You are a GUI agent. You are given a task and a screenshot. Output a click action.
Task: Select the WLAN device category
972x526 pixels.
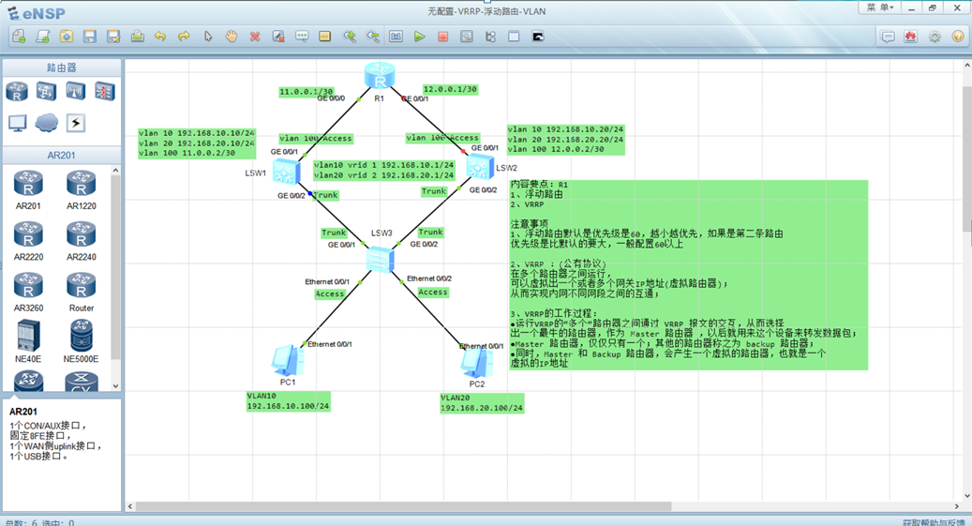pos(76,91)
